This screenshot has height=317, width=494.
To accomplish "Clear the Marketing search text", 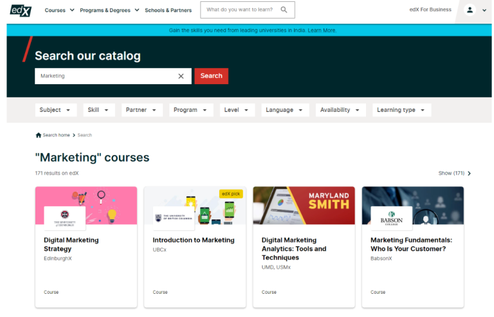I will [x=181, y=76].
